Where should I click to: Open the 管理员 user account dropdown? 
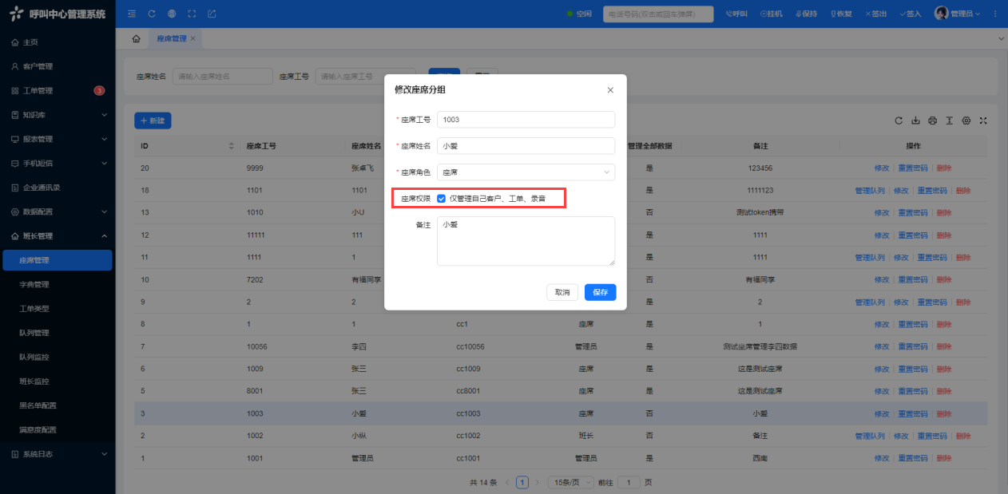[x=966, y=14]
